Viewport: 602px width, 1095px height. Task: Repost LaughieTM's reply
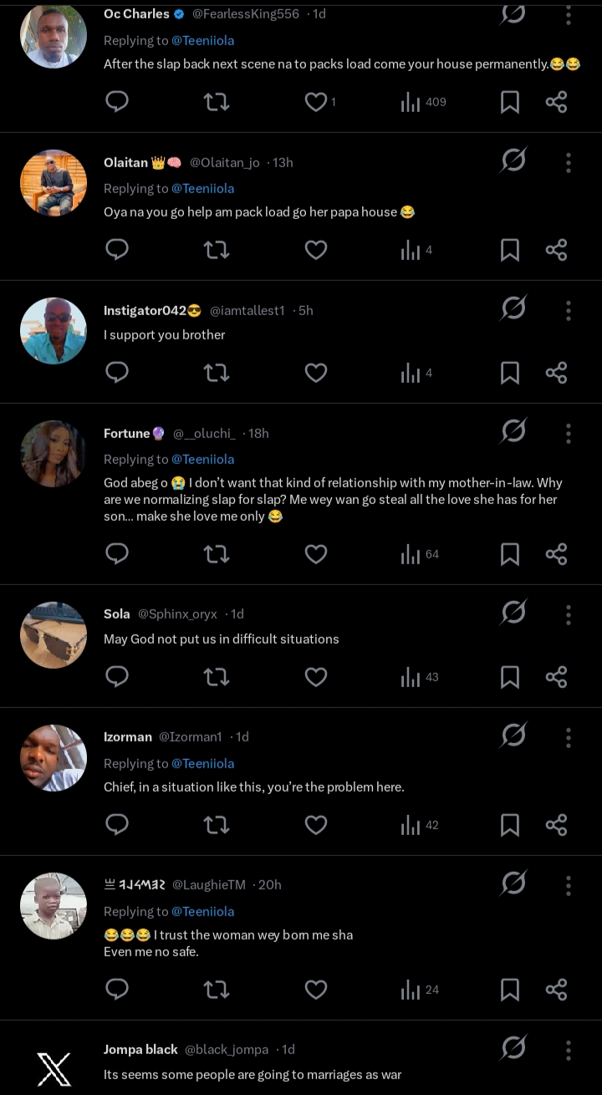(217, 990)
